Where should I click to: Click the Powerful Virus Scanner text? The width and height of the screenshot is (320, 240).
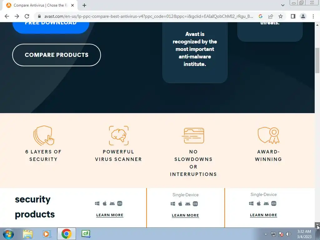click(118, 156)
